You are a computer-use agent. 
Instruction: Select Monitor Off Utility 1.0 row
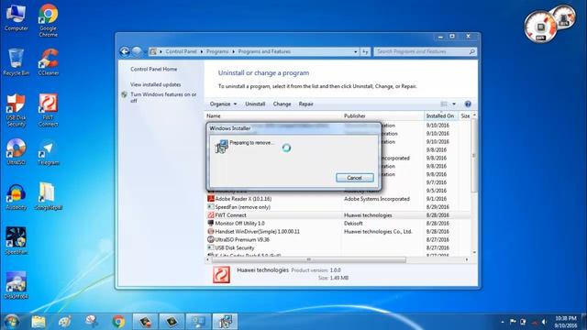338,224
